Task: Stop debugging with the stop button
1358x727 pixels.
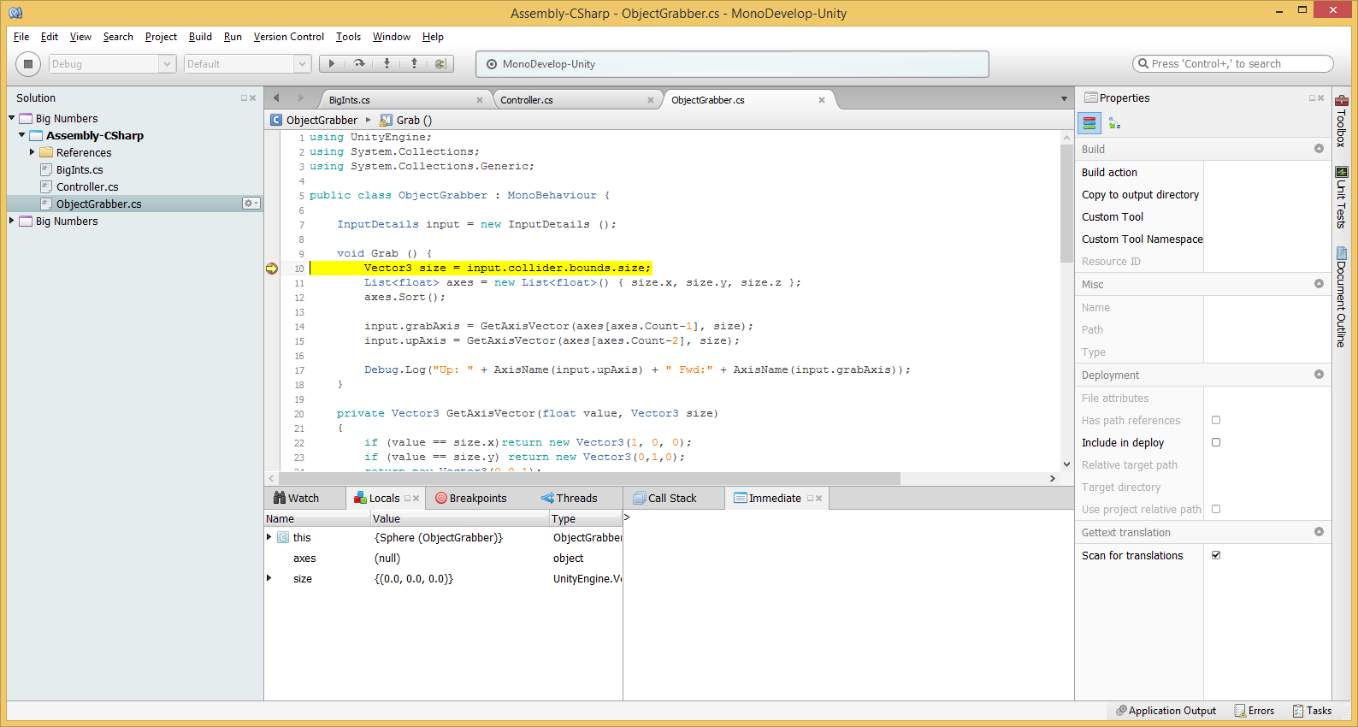Action: click(28, 64)
